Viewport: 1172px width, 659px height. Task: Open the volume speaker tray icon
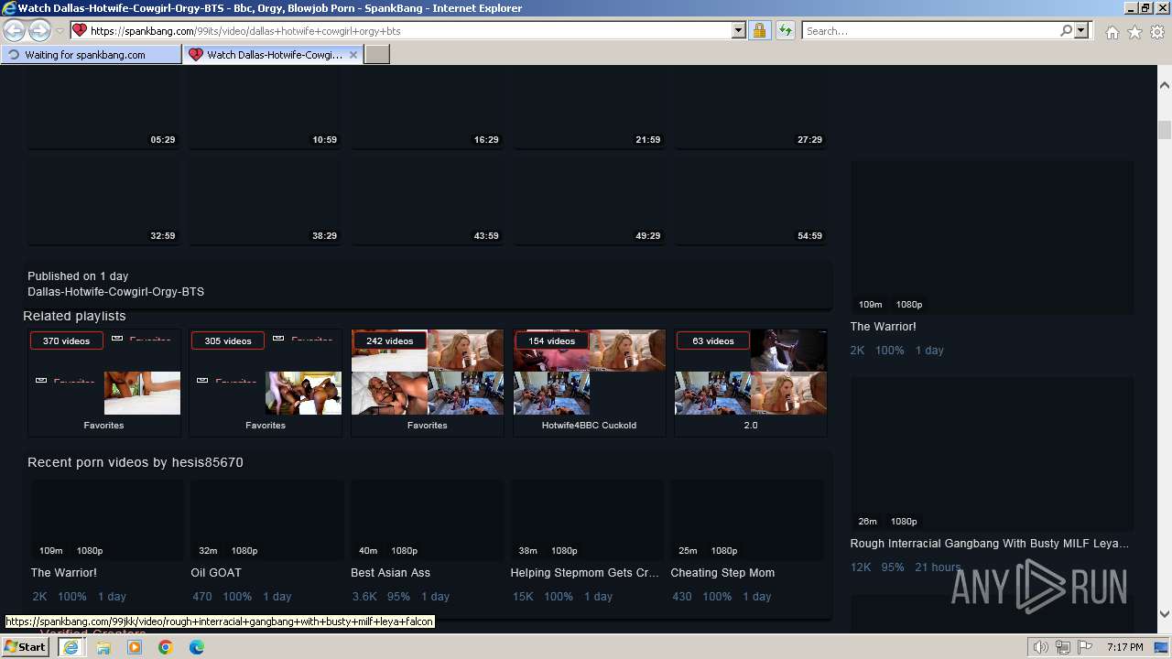[x=1041, y=647]
